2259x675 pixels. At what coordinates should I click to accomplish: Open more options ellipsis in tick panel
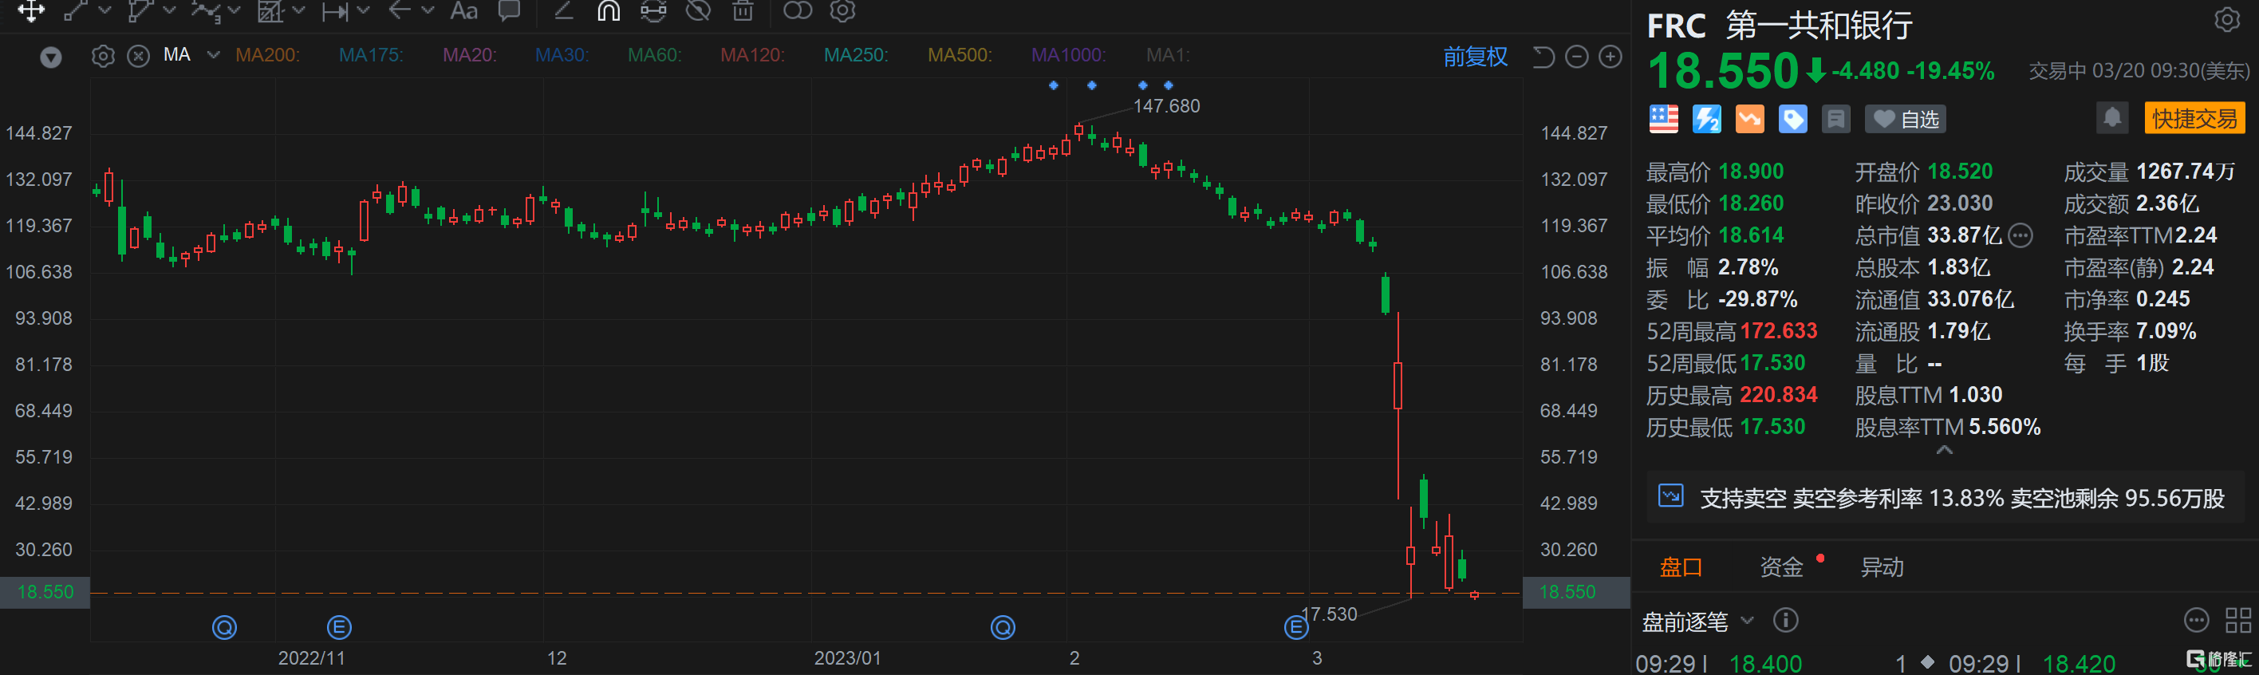tap(2196, 621)
